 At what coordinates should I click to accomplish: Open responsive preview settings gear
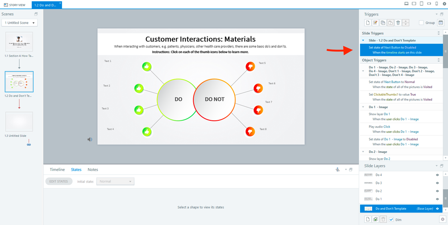click(x=444, y=4)
